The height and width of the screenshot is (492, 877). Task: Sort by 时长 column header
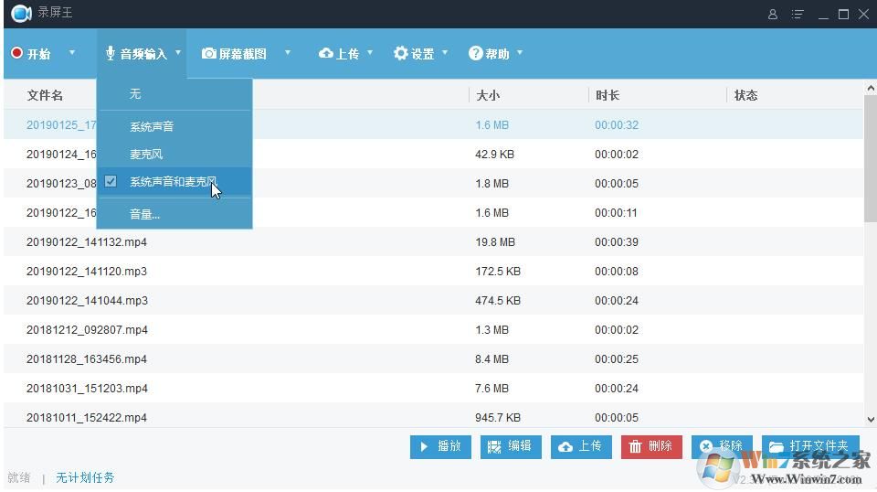(x=608, y=95)
